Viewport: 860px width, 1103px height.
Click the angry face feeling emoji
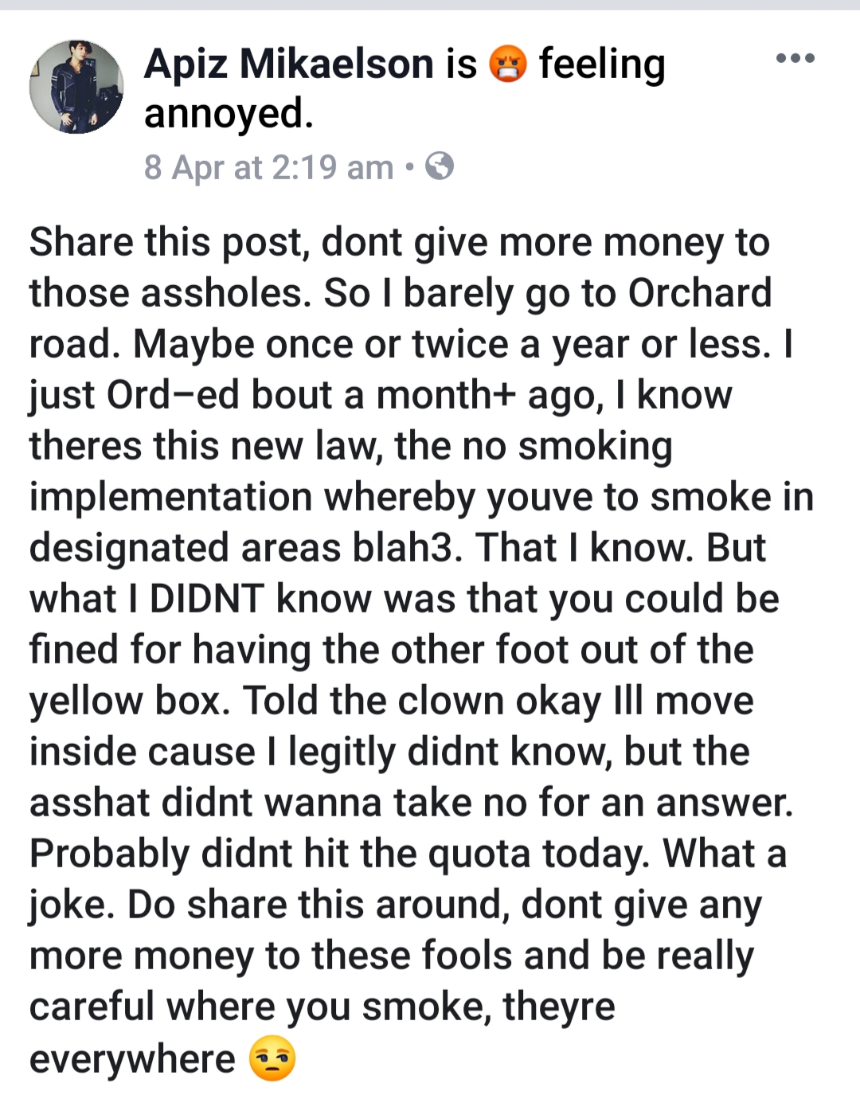coord(508,65)
